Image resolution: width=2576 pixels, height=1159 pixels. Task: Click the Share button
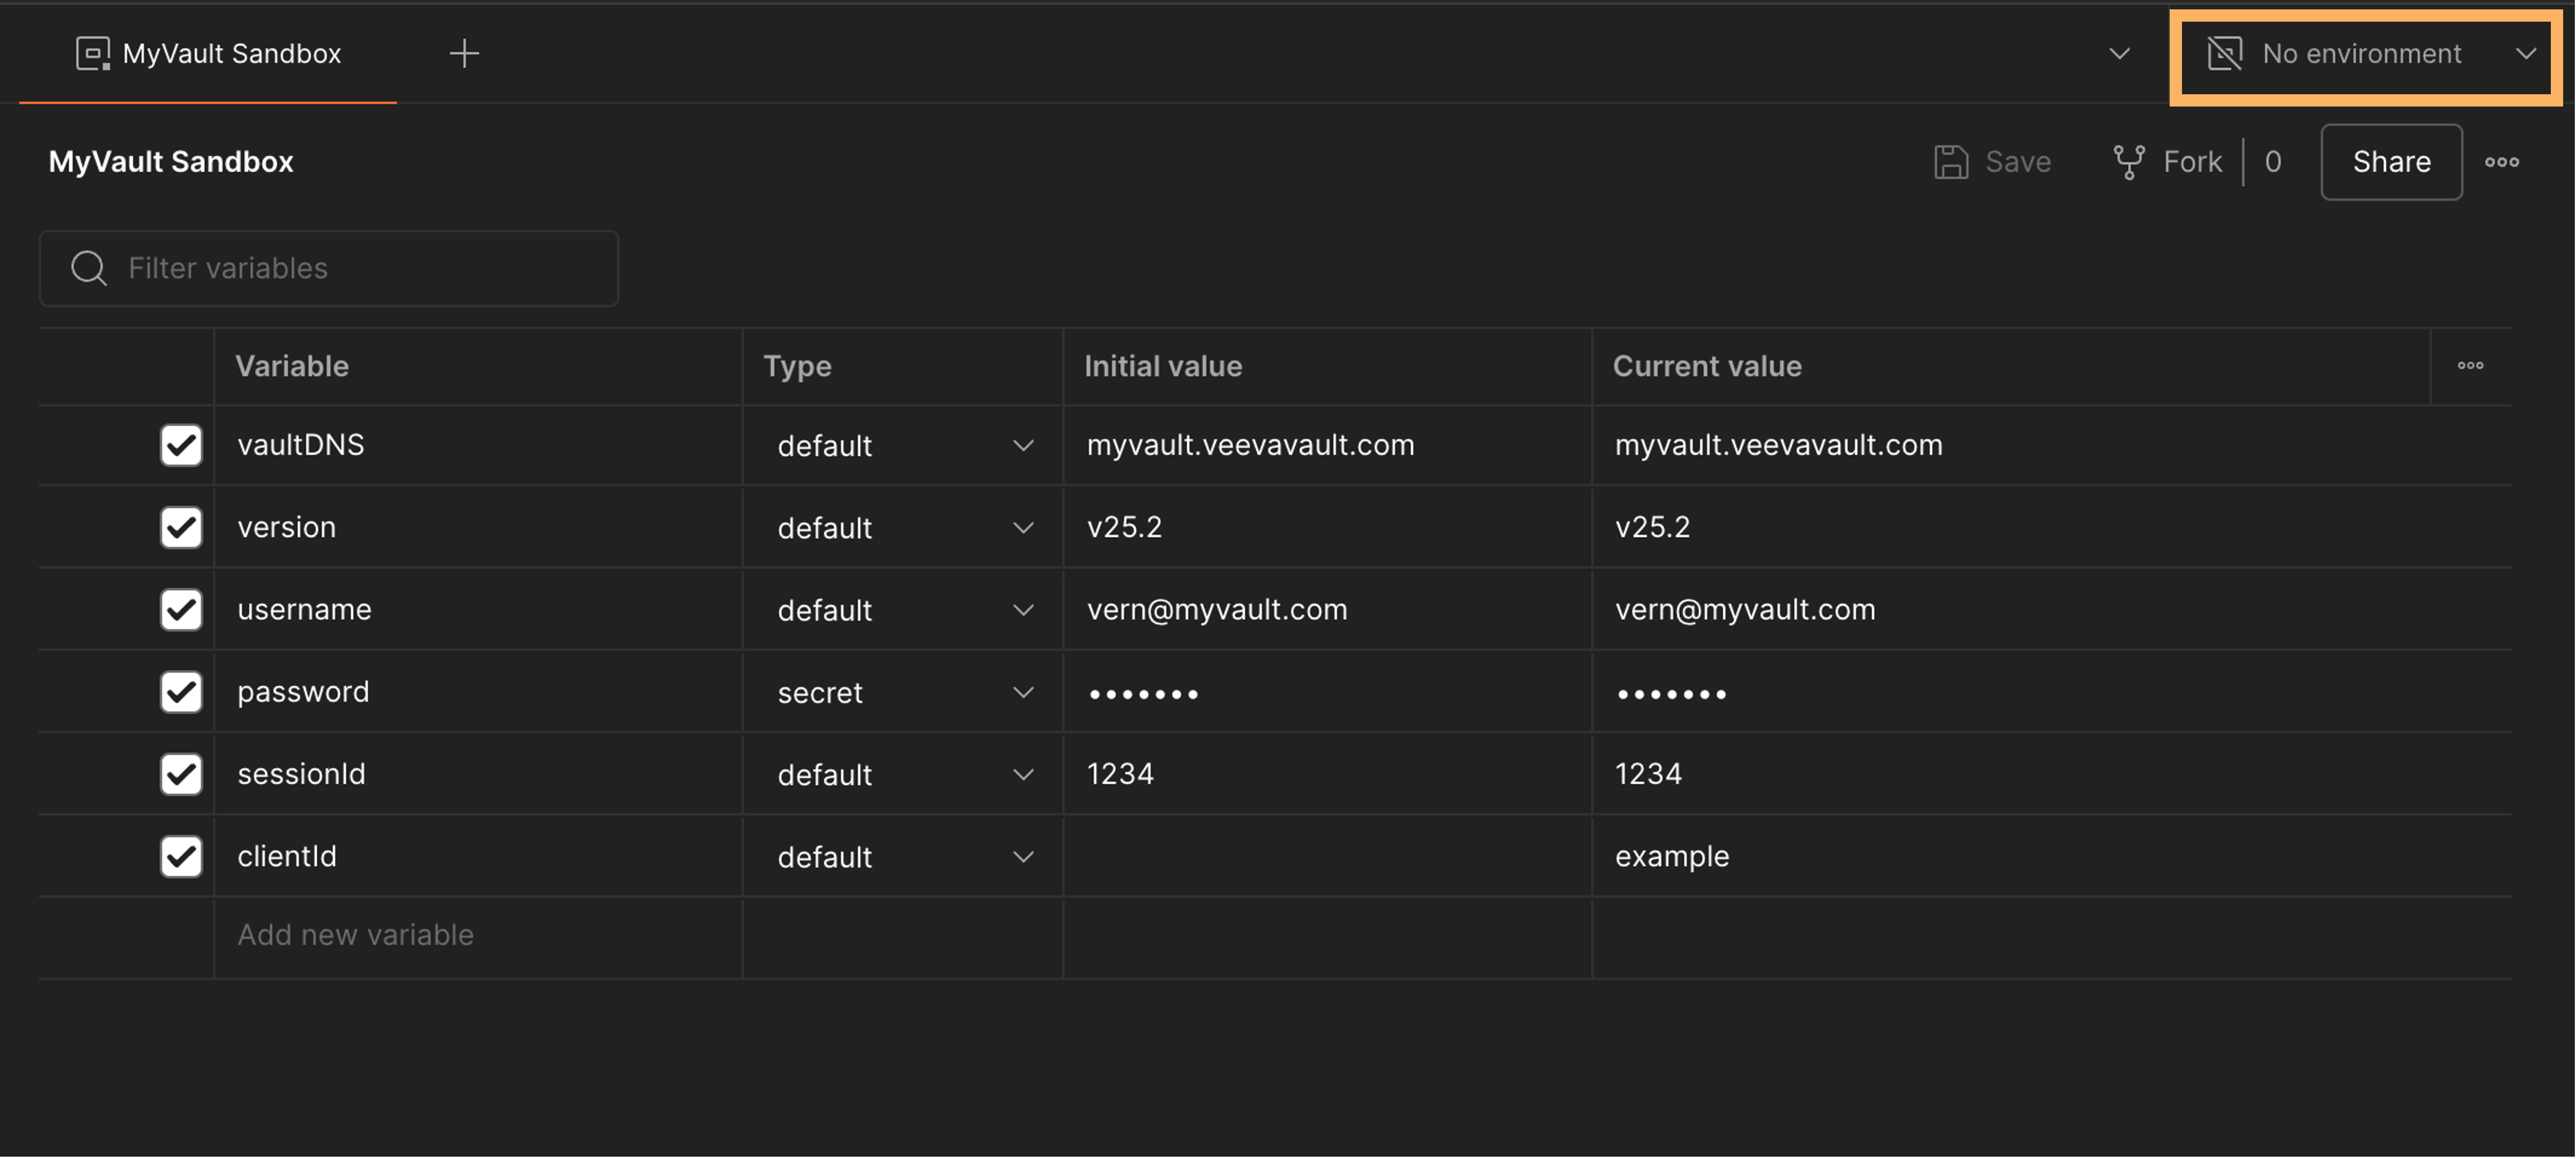tap(2390, 162)
